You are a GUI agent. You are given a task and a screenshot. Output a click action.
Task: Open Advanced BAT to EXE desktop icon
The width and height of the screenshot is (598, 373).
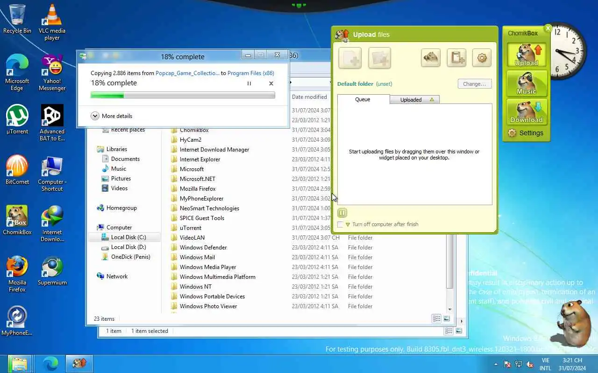[52, 124]
